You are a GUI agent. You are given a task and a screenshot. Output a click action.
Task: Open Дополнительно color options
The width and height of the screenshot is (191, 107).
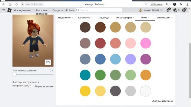tap(162, 101)
